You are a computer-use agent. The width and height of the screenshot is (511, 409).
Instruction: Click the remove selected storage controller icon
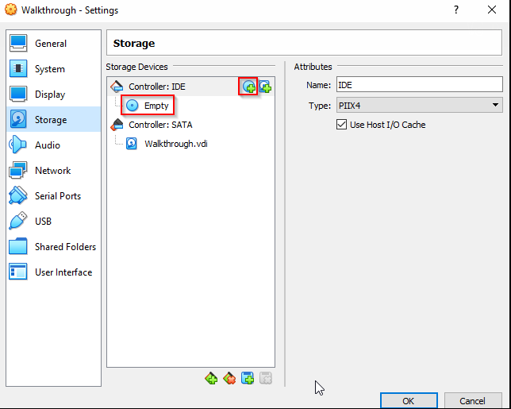[x=229, y=378]
